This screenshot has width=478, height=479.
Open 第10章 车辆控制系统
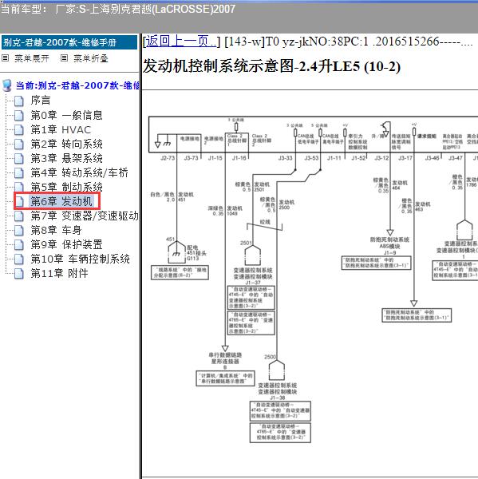point(80,259)
